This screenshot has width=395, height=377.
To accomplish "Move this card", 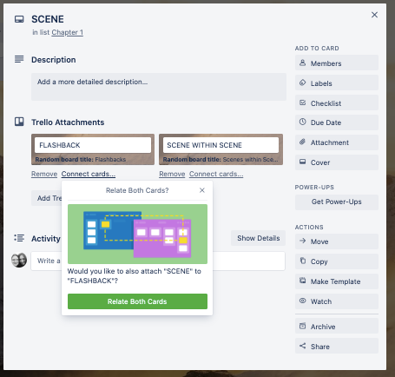I will pos(337,241).
